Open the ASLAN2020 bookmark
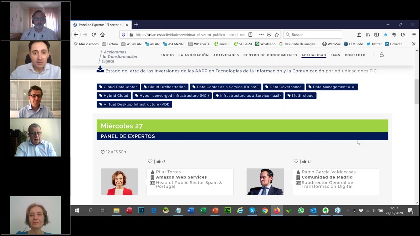 (174, 44)
